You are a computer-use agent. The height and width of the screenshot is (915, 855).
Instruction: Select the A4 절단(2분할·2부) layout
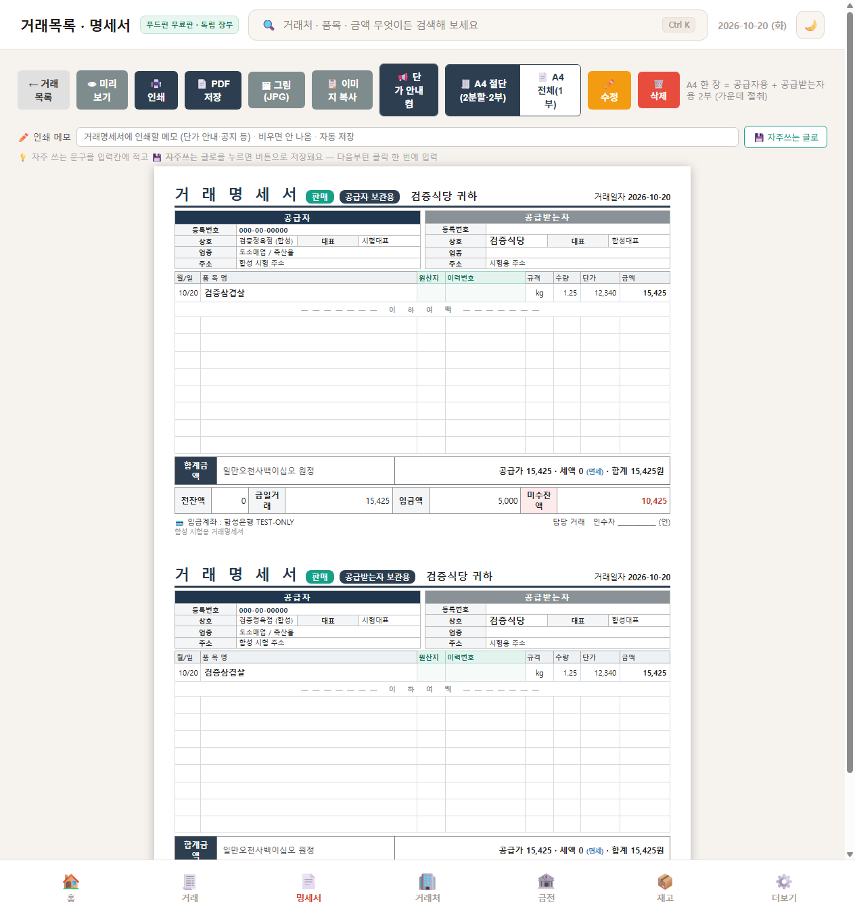pos(483,90)
